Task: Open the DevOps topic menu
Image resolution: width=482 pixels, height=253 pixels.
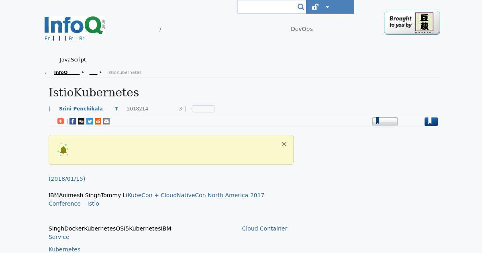Action: (x=302, y=29)
